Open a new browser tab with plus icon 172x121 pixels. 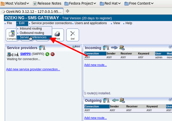67,11
